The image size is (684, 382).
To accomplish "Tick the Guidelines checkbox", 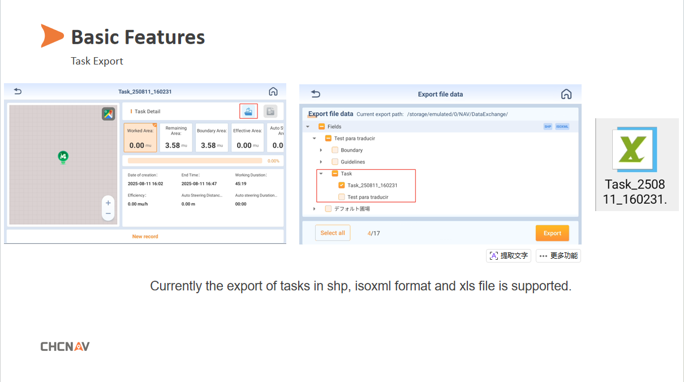I will [x=335, y=162].
